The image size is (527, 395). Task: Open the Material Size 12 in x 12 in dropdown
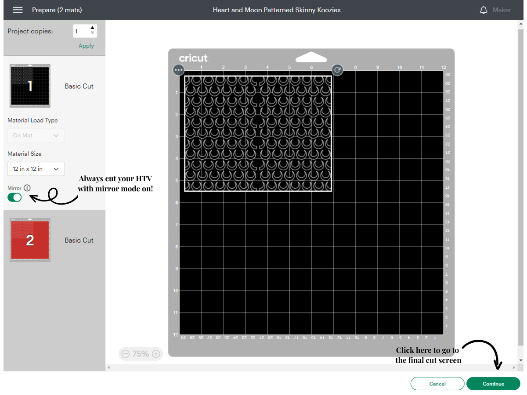pos(36,169)
